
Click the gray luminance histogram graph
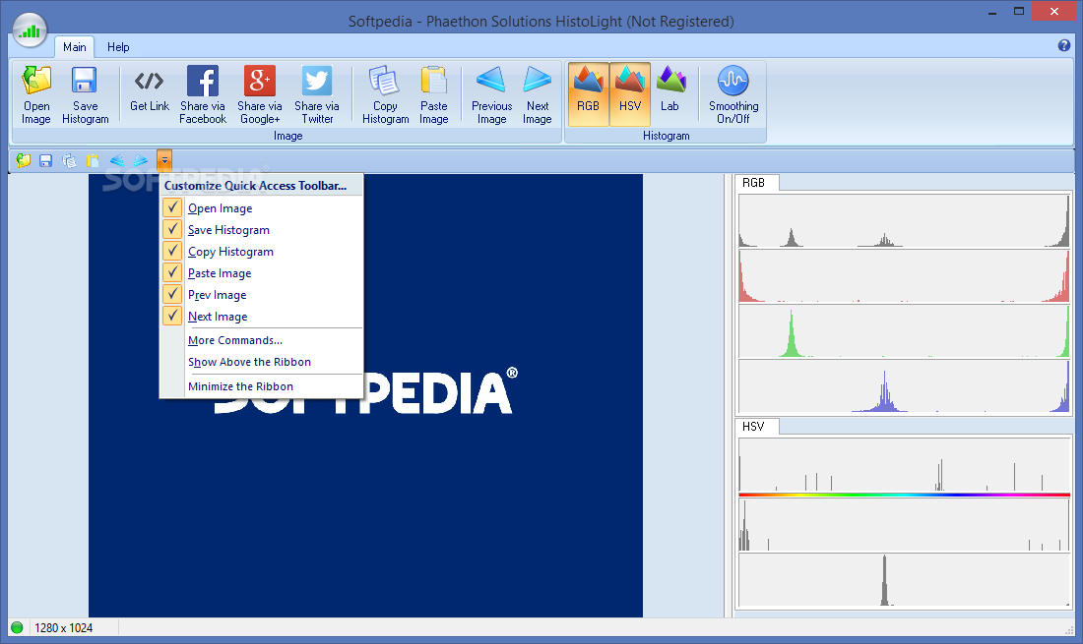point(904,220)
